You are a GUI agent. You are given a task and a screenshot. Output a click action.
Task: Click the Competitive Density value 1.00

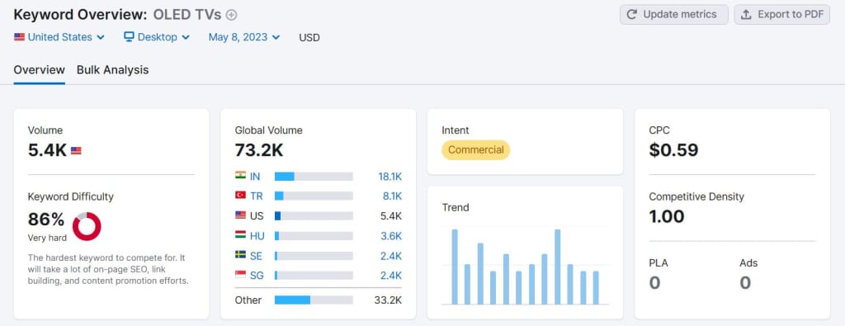coord(667,216)
